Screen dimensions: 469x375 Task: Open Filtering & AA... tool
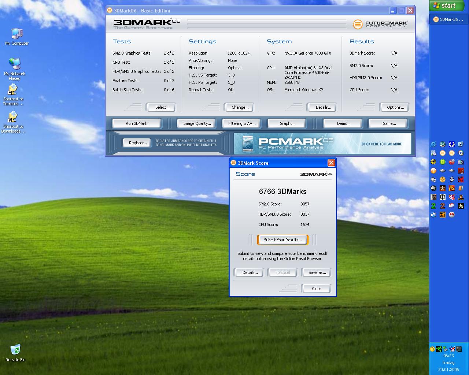242,123
